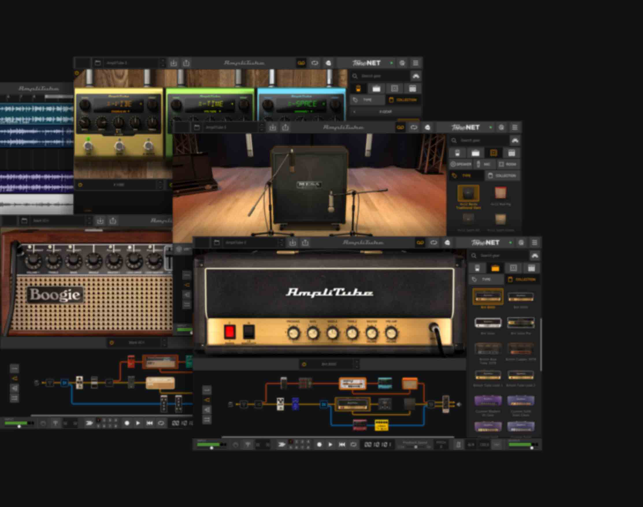Select second amp thumbnail in top browser row
The width and height of the screenshot is (643, 507).
tap(520, 297)
